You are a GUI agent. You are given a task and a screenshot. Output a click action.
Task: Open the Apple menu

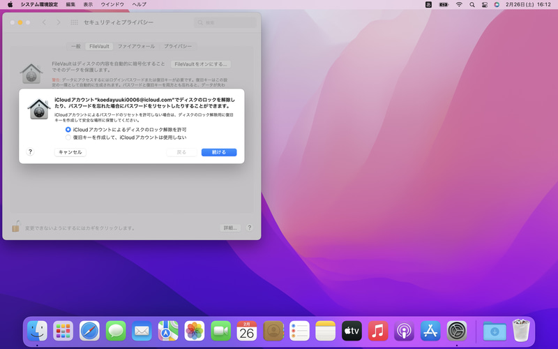pyautogui.click(x=10, y=5)
